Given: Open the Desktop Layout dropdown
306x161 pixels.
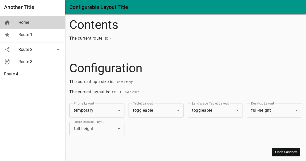Looking at the screenshot, I should point(297,110).
